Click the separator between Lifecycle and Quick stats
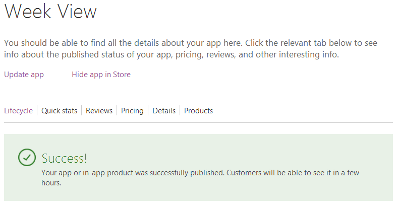 (x=37, y=110)
